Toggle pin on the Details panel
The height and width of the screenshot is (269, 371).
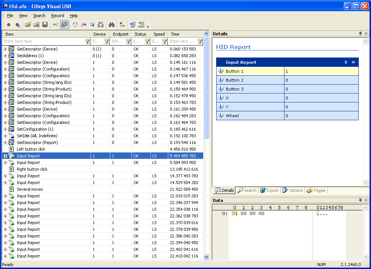pyautogui.click(x=360, y=34)
